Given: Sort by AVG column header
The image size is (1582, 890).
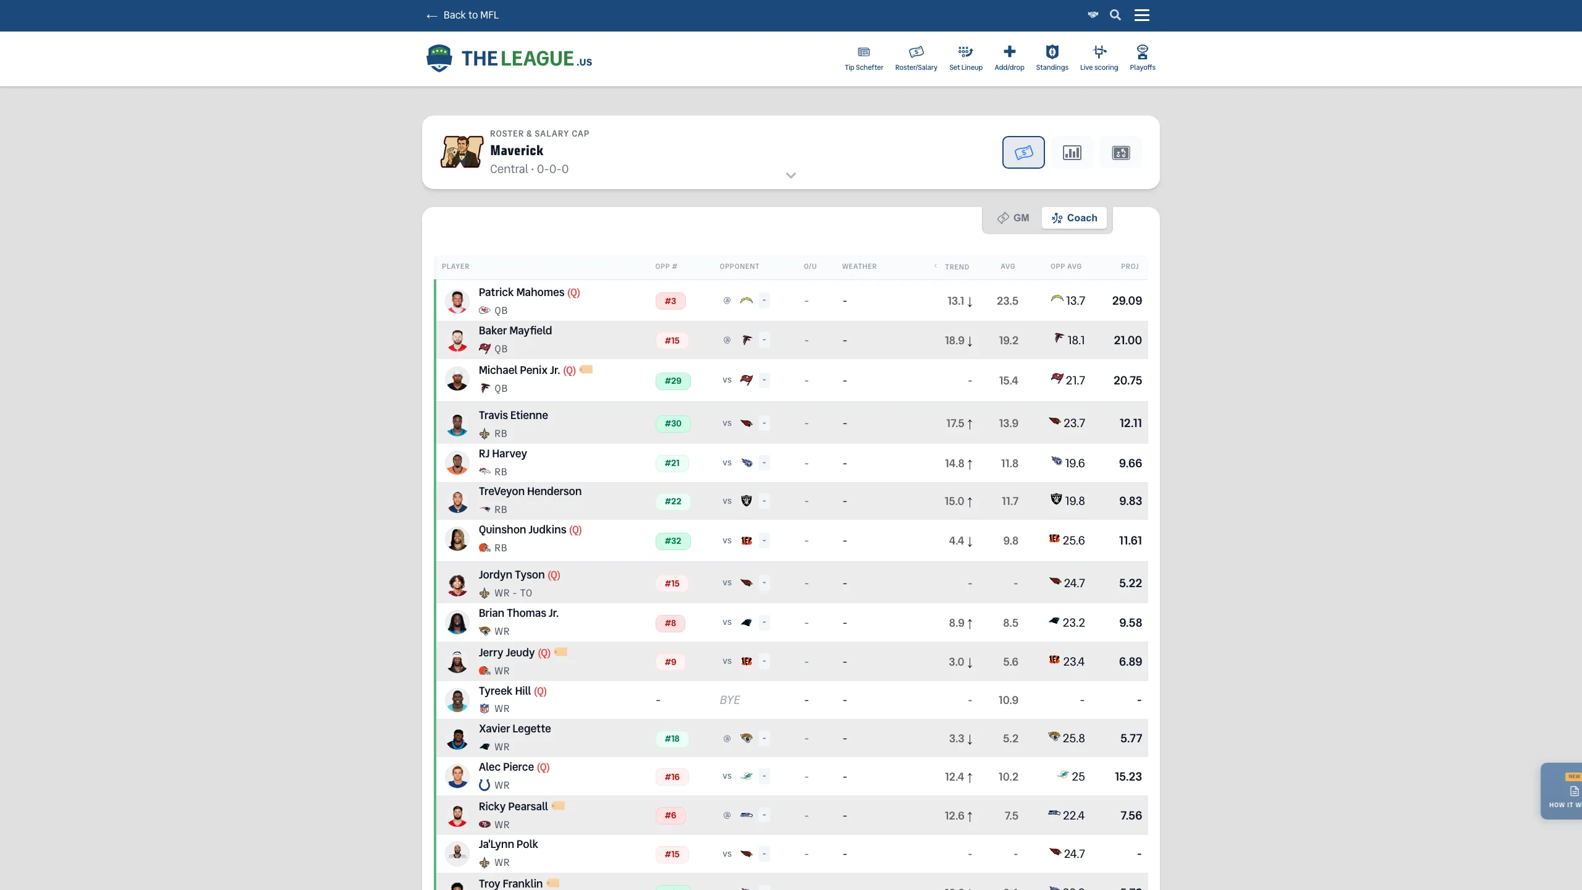Looking at the screenshot, I should tap(1007, 266).
